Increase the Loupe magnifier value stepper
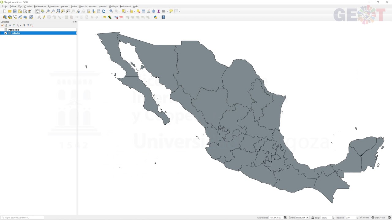Image resolution: width=392 pixels, height=220 pixels. click(334, 217)
